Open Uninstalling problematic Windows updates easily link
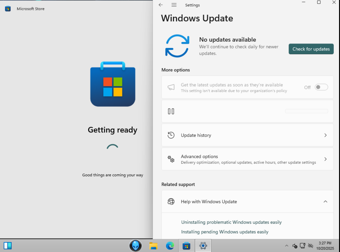This screenshot has height=252, width=340. [x=231, y=222]
